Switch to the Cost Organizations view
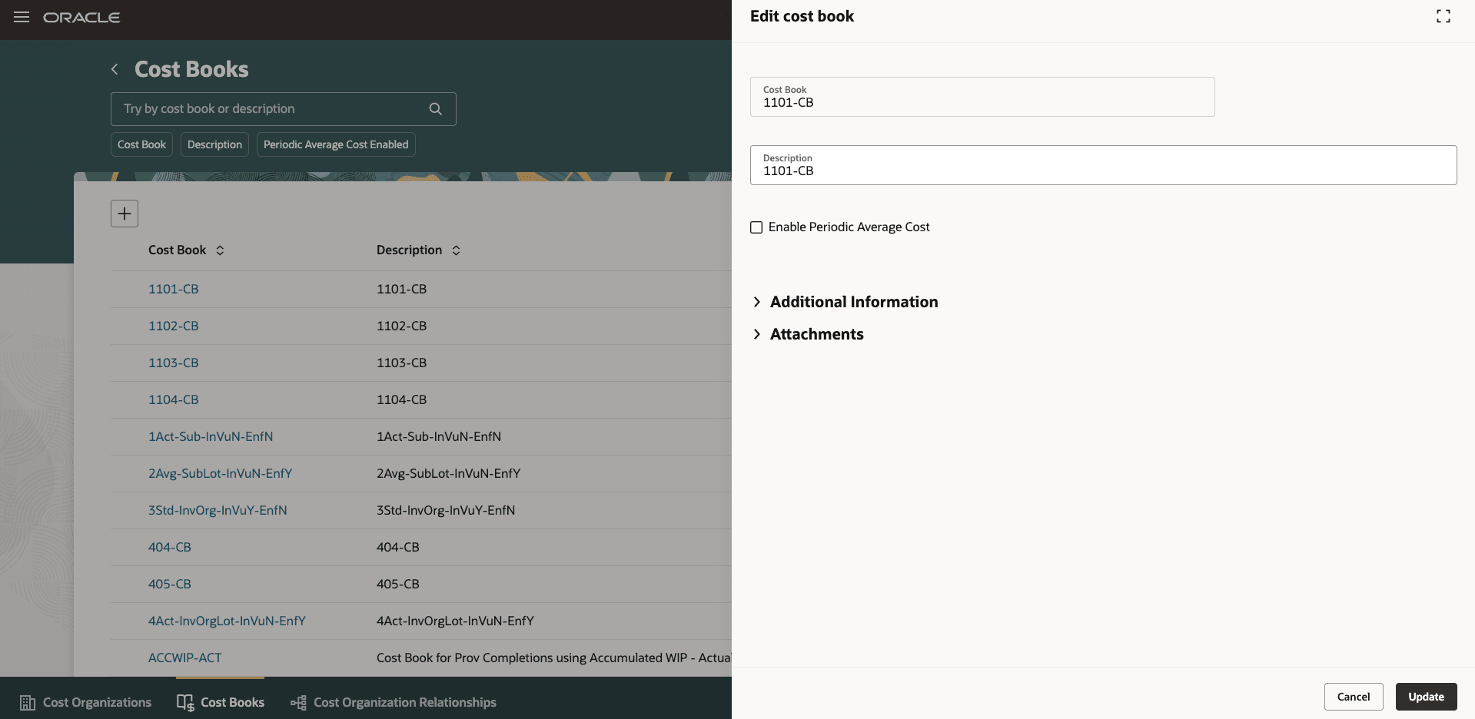The height and width of the screenshot is (719, 1475). click(97, 701)
